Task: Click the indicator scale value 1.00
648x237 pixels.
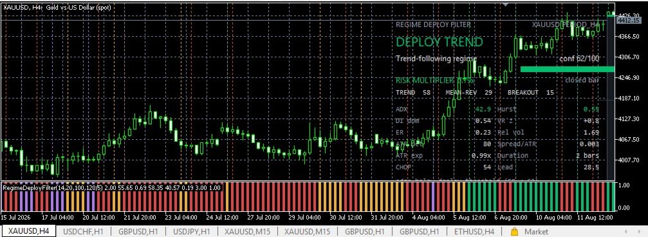Action: click(623, 185)
